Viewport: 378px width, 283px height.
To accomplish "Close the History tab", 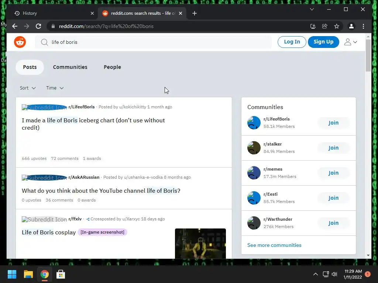I will pyautogui.click(x=92, y=13).
